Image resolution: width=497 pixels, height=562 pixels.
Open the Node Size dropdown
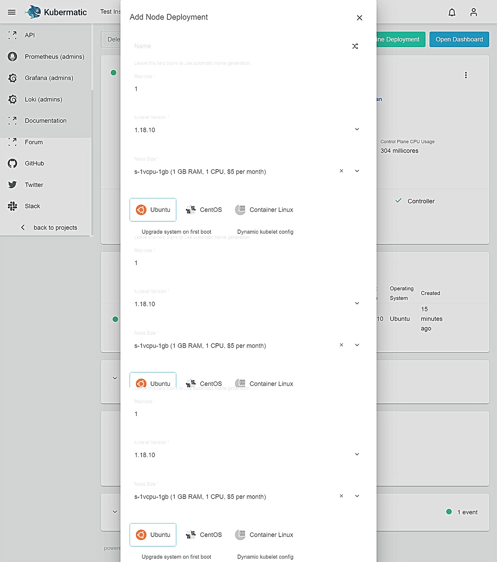(x=357, y=171)
